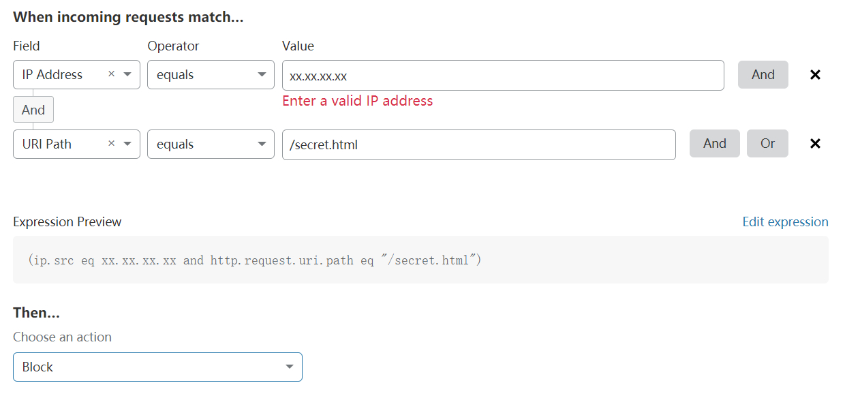The image size is (845, 398).
Task: Focus the IP address value input
Action: pos(502,76)
